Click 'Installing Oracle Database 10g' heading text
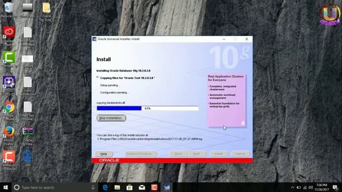The width and height of the screenshot is (342, 192). click(123, 71)
